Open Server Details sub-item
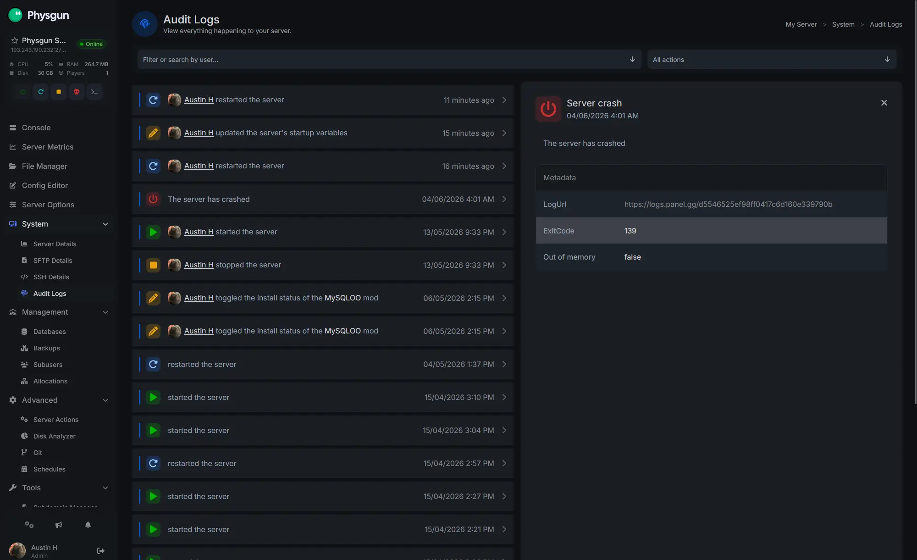This screenshot has height=560, width=917. point(55,244)
